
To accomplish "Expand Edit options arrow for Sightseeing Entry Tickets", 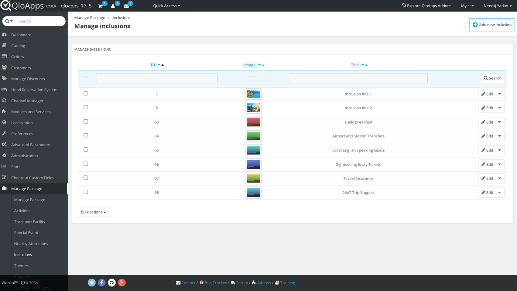I will [x=500, y=165].
